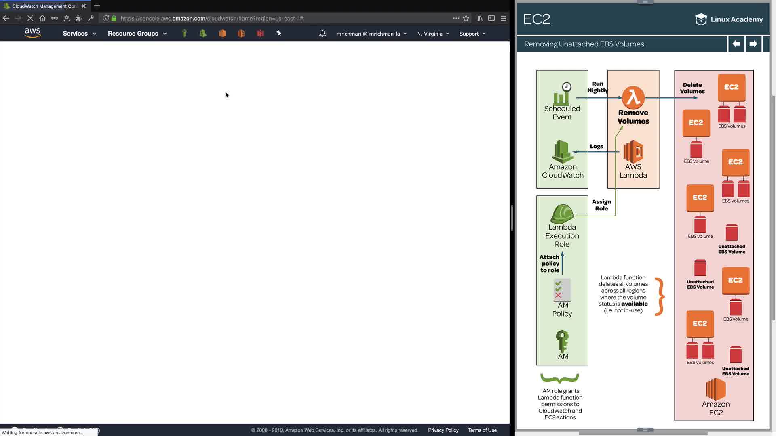Screen dimensions: 776x436
Task: Go to browser home page
Action: click(x=42, y=18)
